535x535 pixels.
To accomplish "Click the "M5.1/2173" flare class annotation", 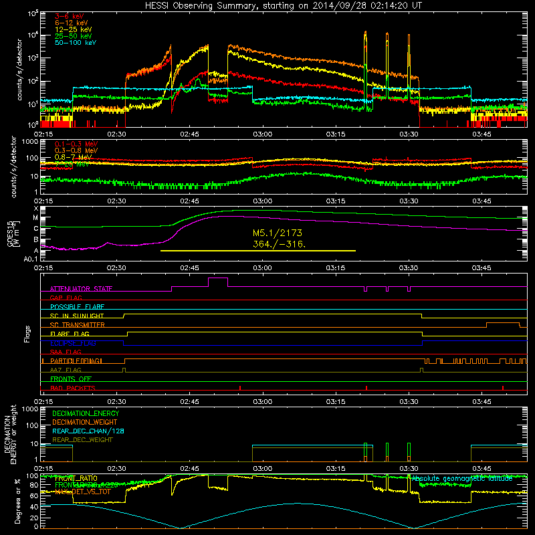I will click(x=278, y=233).
